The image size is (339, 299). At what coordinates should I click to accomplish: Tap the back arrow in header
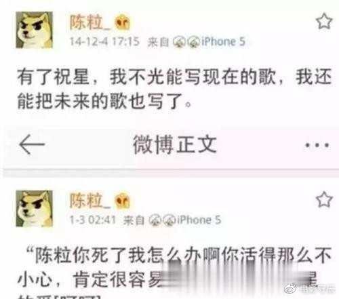32,144
